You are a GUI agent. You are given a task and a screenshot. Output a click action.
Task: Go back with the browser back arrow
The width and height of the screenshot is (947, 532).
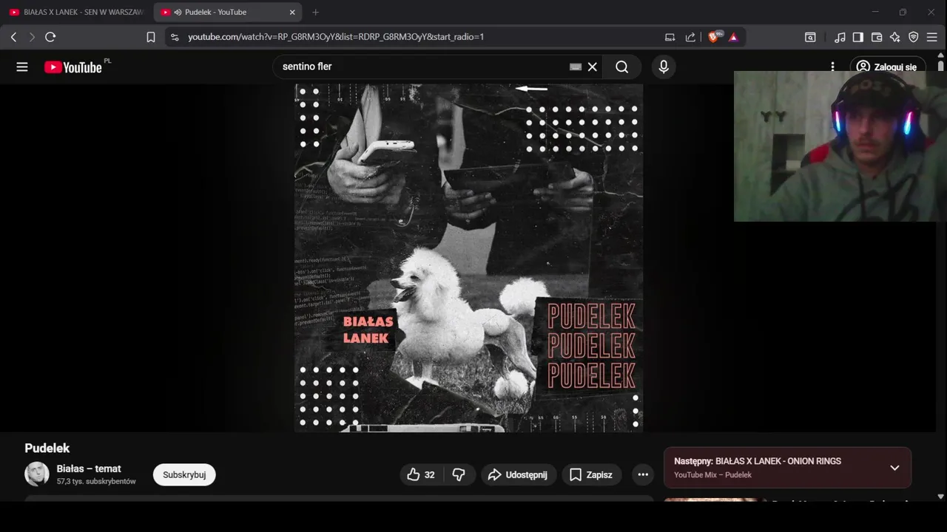pos(13,37)
